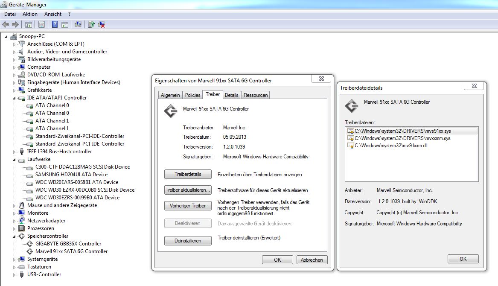Viewport: 498px width, 286px height.
Task: Select the mv91xxm.dll driver file
Action: click(x=387, y=146)
